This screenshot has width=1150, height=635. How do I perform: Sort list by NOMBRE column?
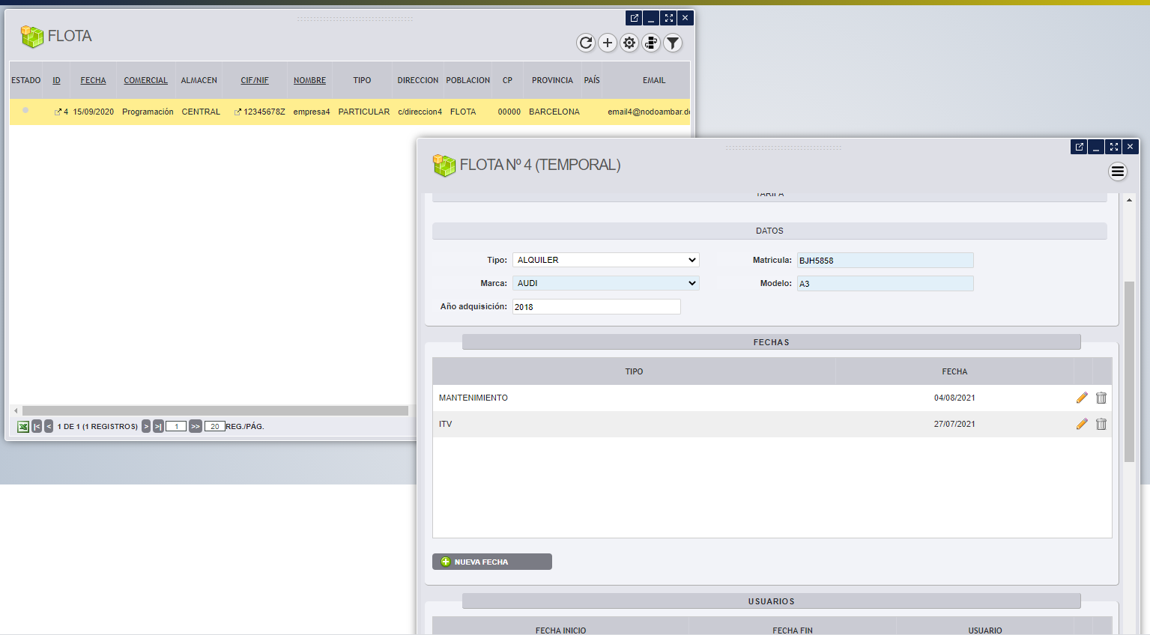pos(309,80)
